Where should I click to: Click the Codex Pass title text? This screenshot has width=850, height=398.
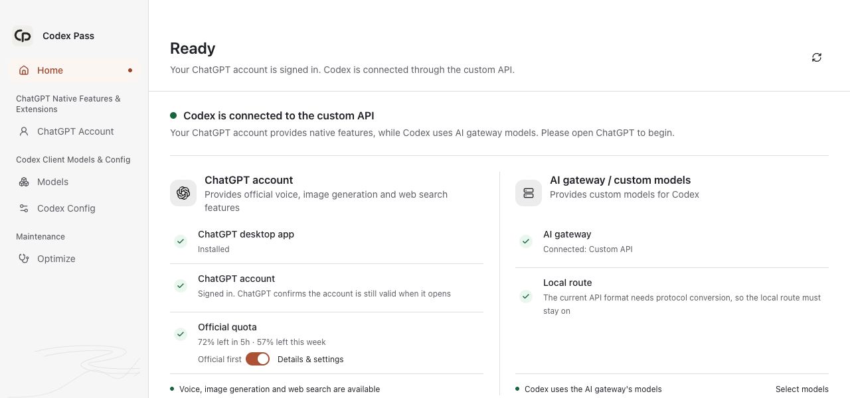pyautogui.click(x=68, y=36)
